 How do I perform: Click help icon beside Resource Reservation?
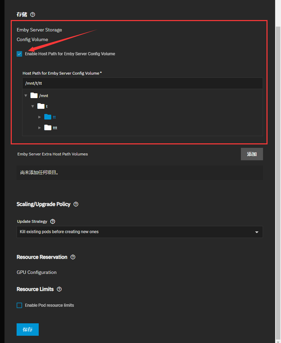click(x=73, y=257)
